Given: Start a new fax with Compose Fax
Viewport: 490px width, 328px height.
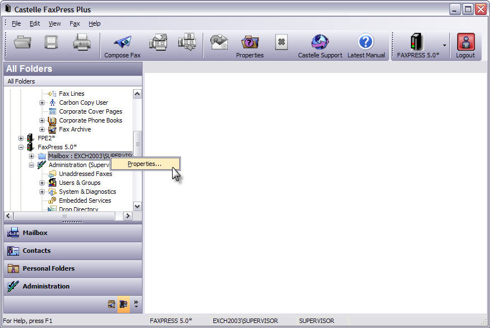Looking at the screenshot, I should coord(122,46).
